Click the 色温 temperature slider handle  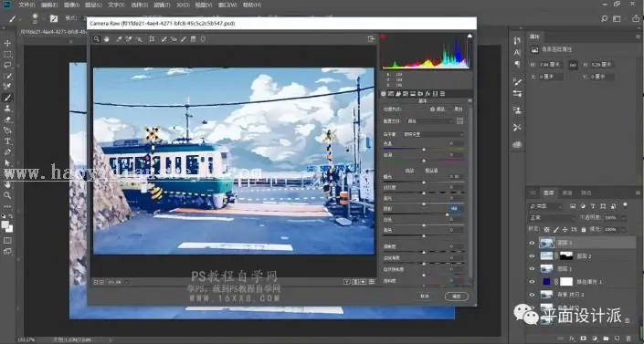424,149
